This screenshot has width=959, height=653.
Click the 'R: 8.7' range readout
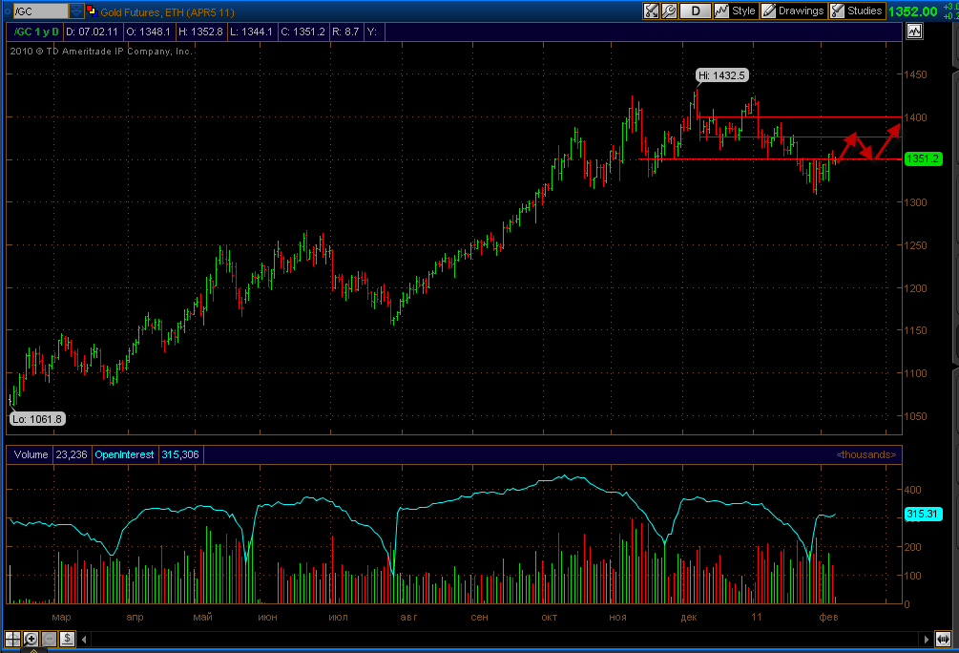coord(345,32)
